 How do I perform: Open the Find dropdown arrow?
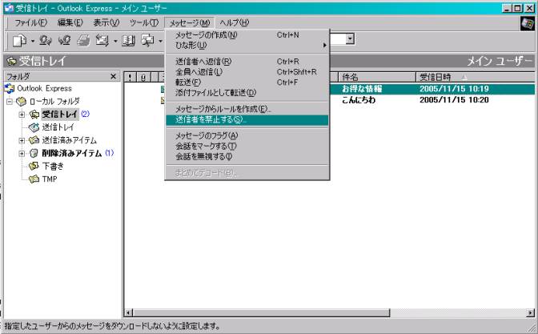(160, 41)
